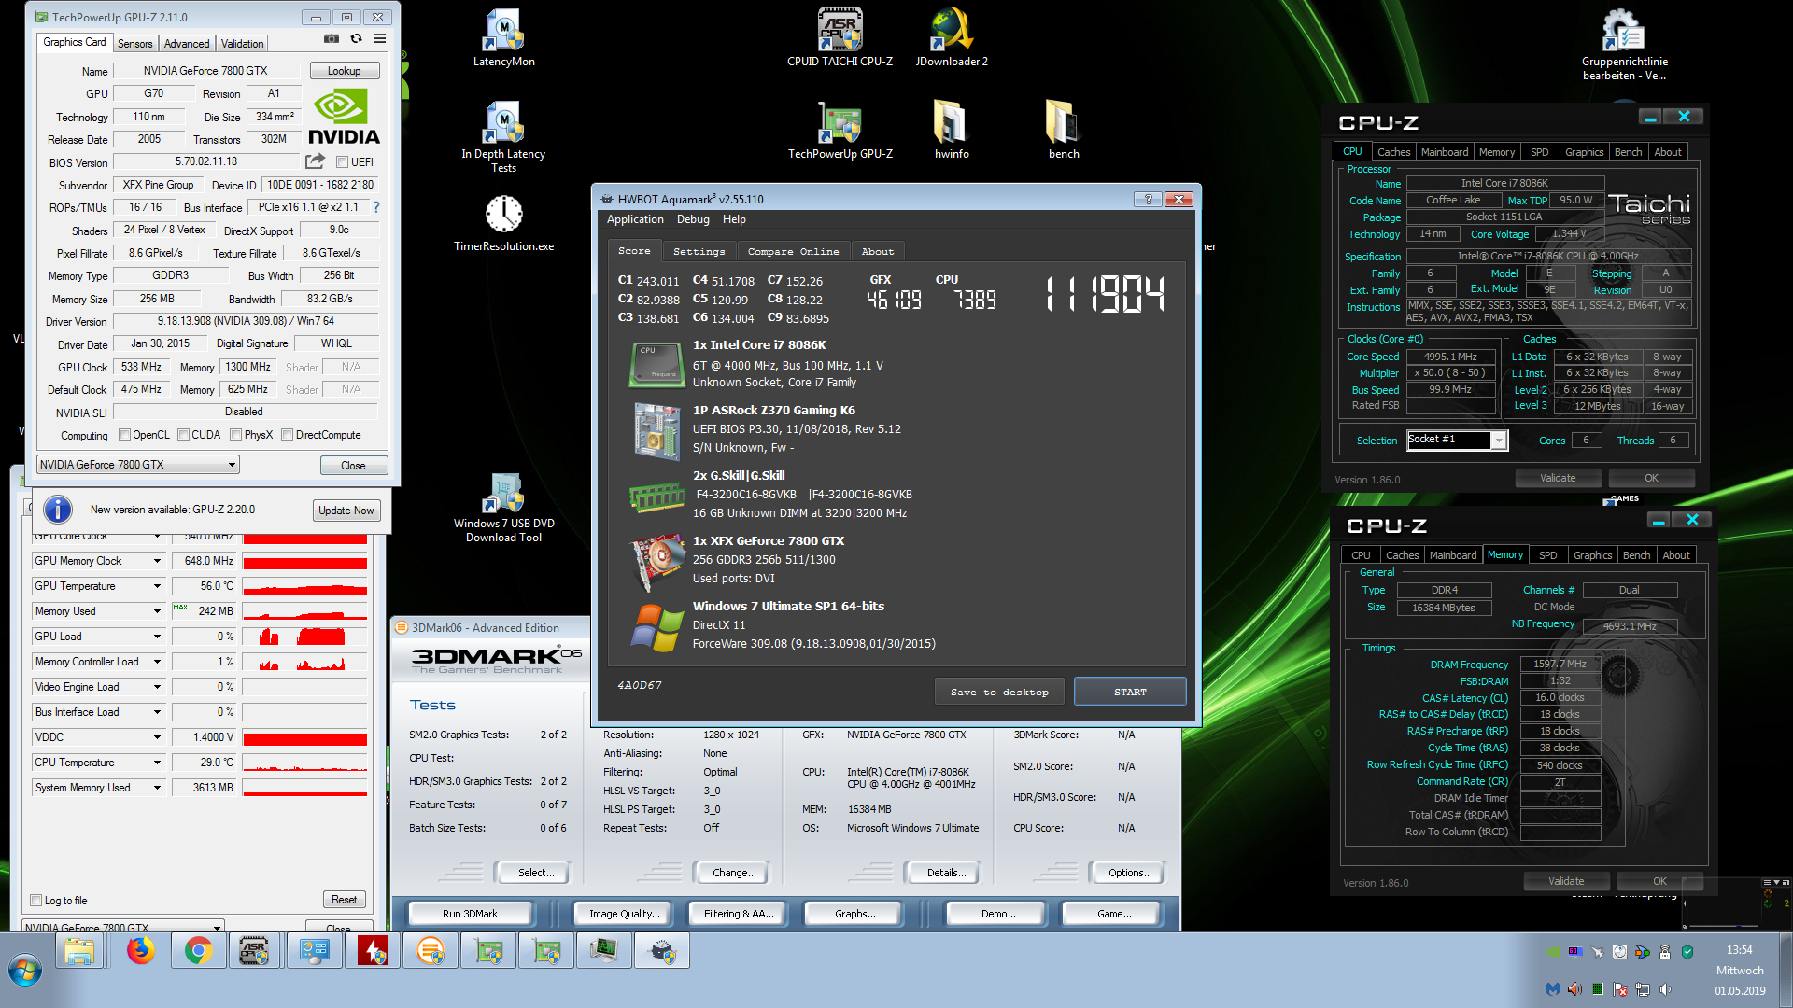Toggle UEFI checkbox in GPU-Z
This screenshot has width=1793, height=1008.
342,162
